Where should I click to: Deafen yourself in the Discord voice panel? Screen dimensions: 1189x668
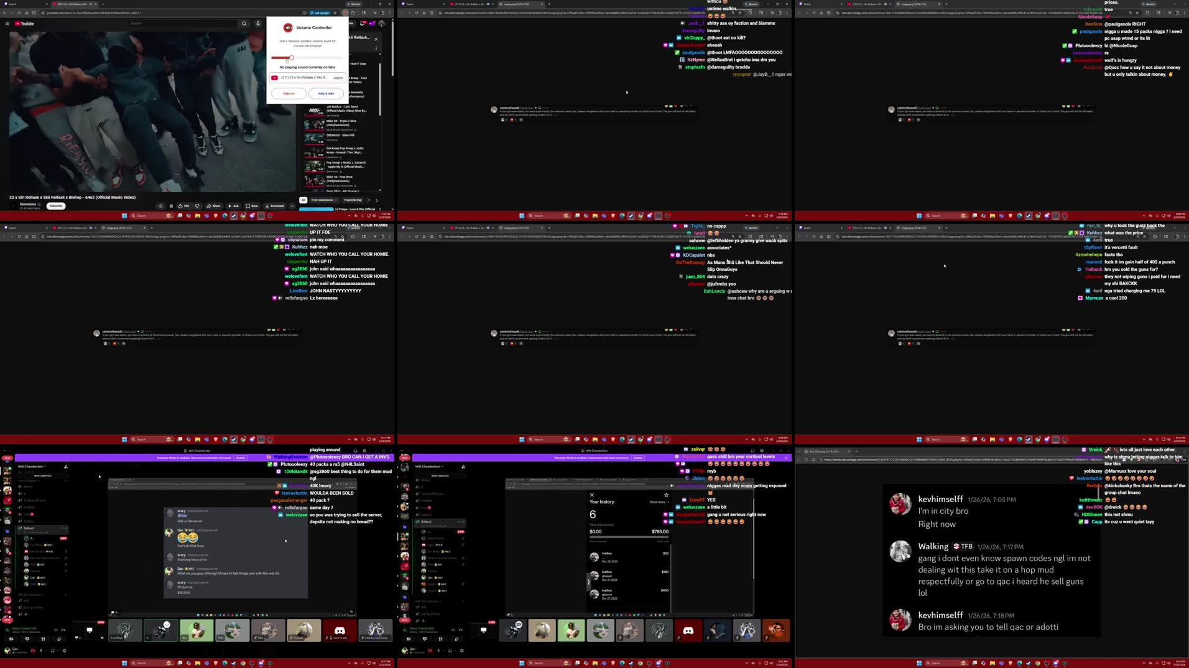(53, 652)
